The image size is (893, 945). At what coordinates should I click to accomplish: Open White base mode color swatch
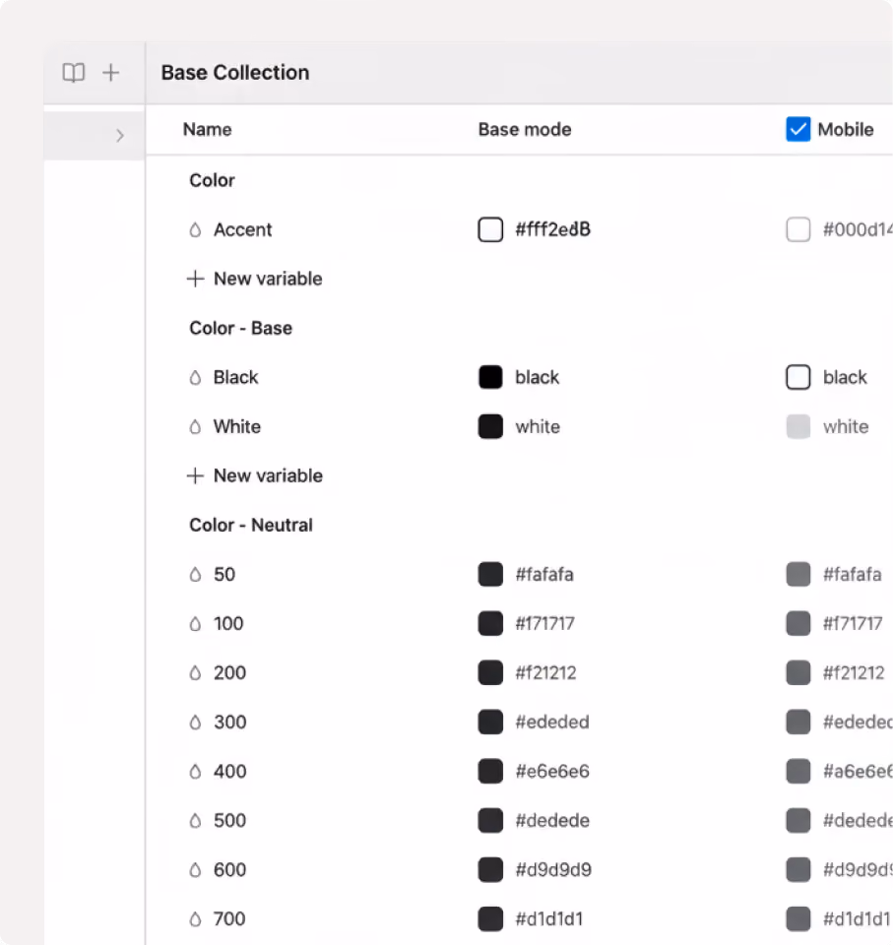pos(490,426)
